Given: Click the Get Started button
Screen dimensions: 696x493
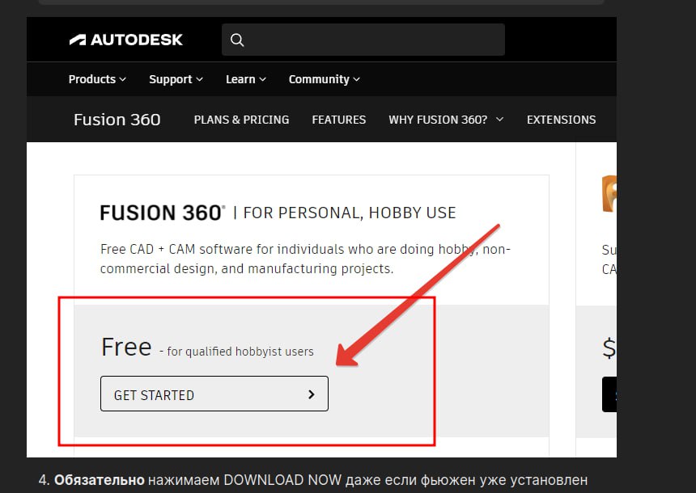Looking at the screenshot, I should (x=214, y=394).
